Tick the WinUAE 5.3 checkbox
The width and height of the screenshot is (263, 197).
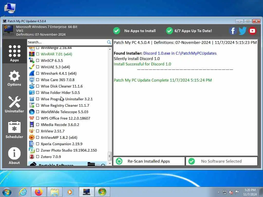(37, 67)
